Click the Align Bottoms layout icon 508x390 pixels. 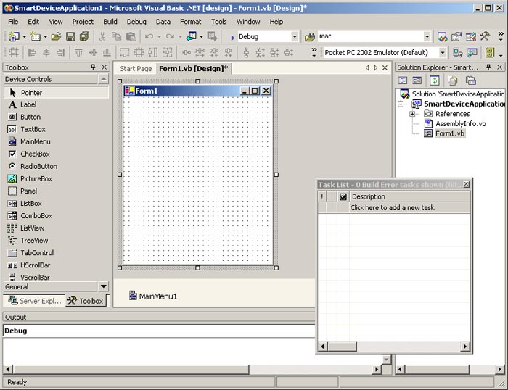pos(107,52)
